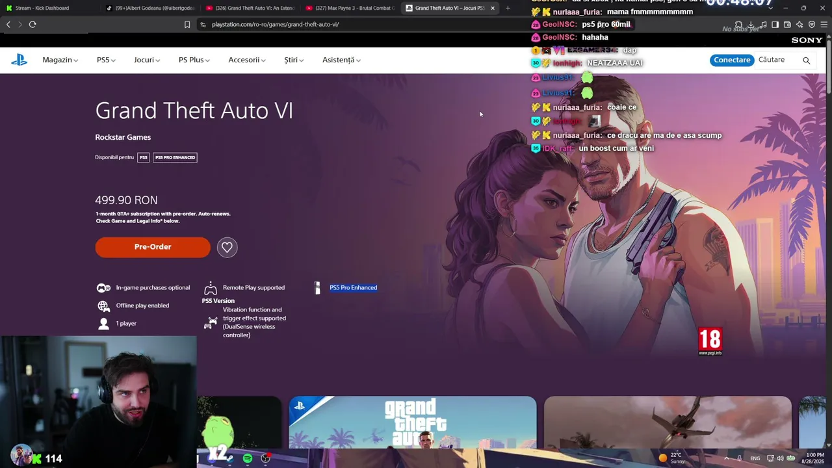Click the Remote Play supported text
Screen dimensions: 832x468
[253, 287]
